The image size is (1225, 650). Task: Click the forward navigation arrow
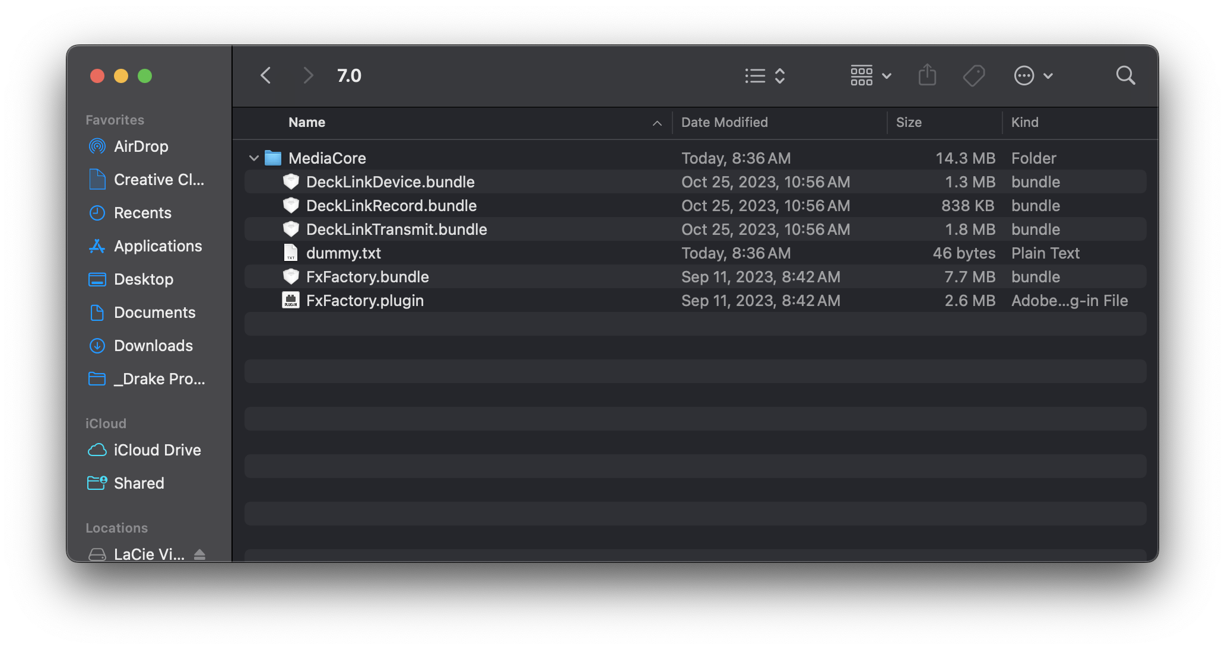[307, 75]
